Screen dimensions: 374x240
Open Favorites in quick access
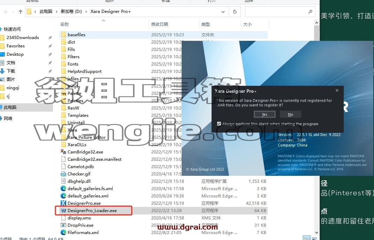coord(15,46)
